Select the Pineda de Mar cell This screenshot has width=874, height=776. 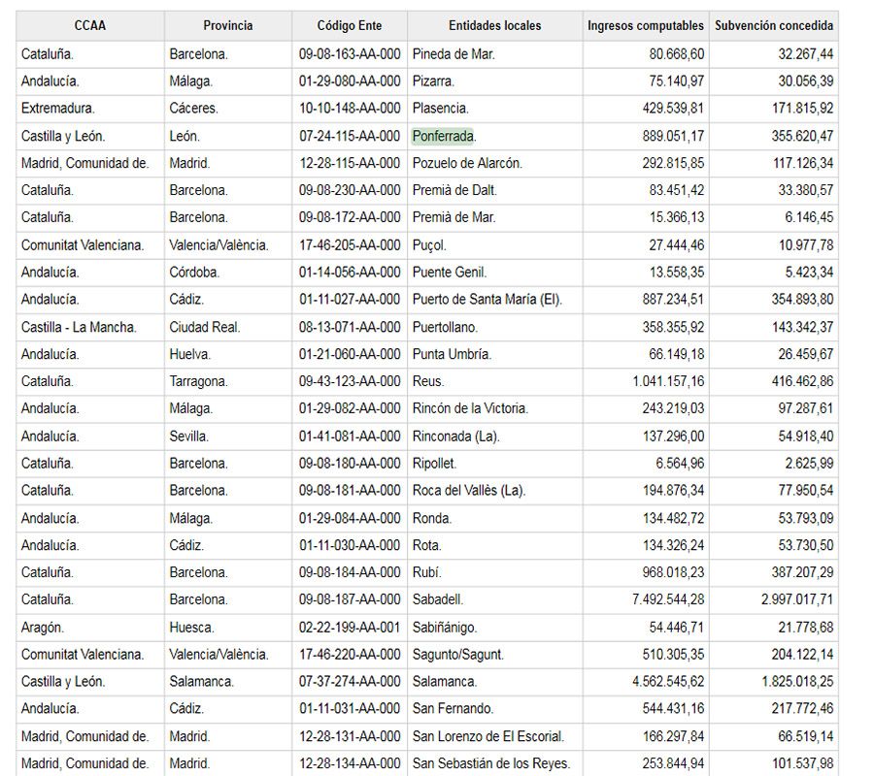pos(454,54)
